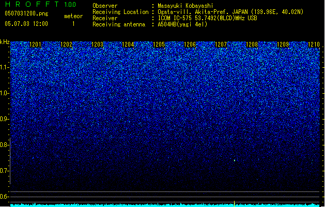Screen dimensions: 325x207
Task: Click the 1206 time axis marker
Action: pos(190,44)
